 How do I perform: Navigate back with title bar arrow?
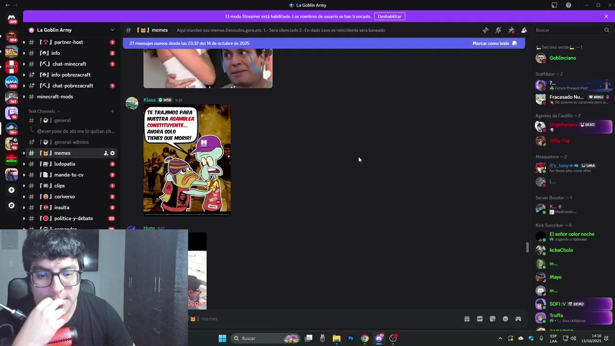7,5
